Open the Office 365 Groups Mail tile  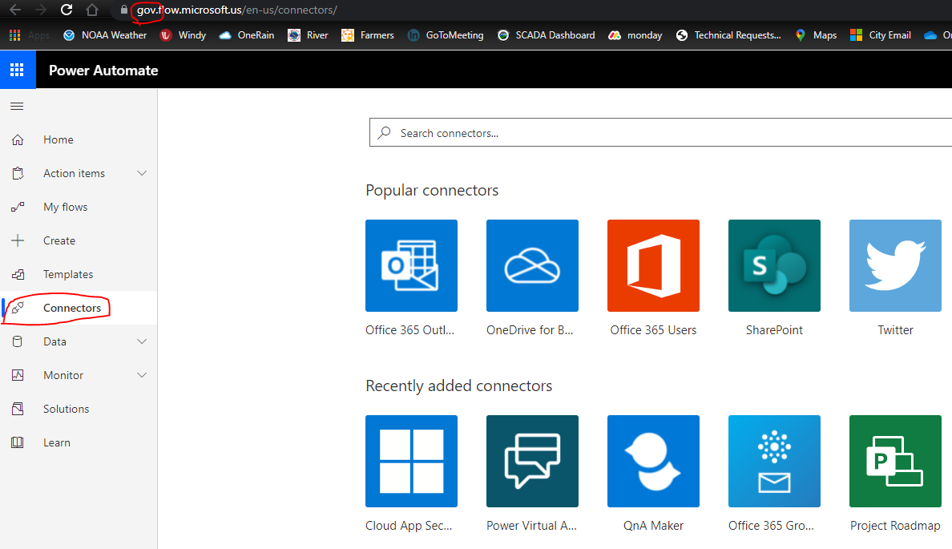click(774, 461)
